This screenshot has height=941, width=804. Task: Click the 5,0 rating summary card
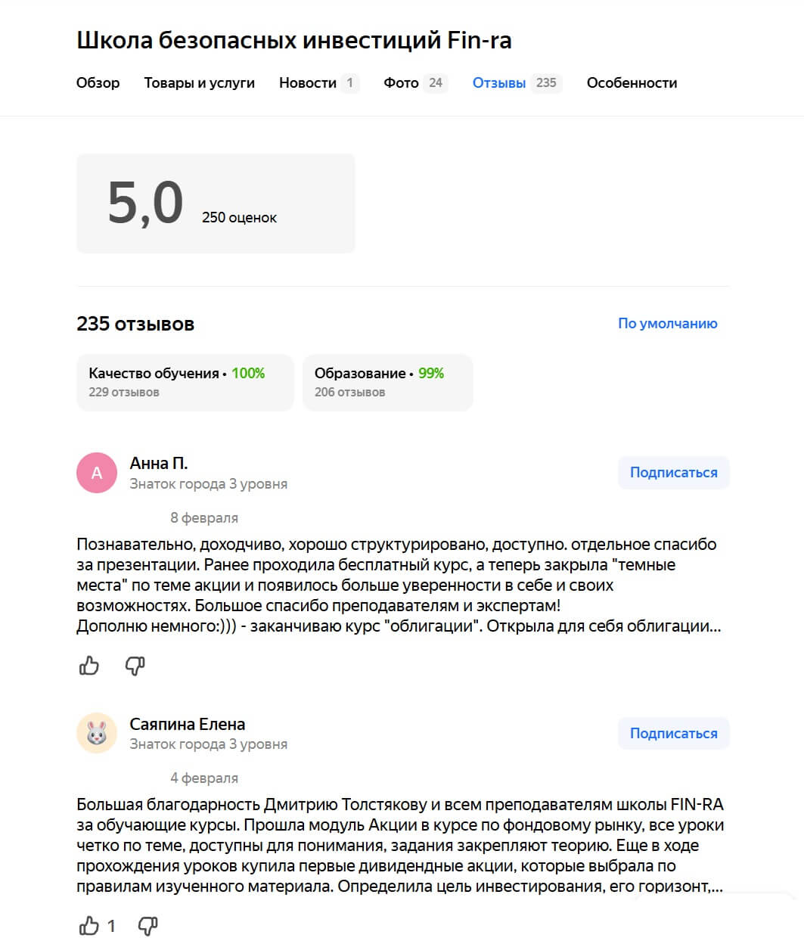[x=216, y=203]
